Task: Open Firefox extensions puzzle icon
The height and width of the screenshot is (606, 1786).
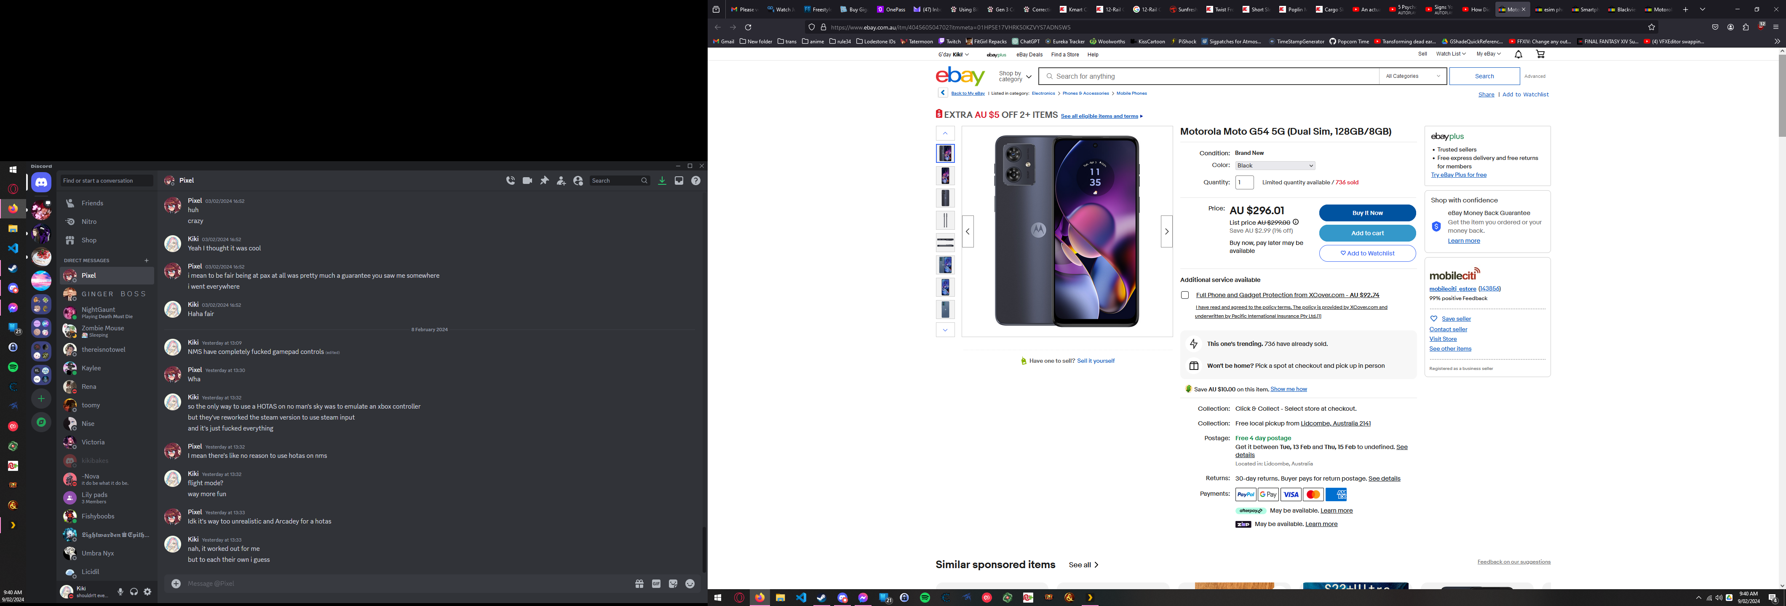Action: pos(1746,27)
